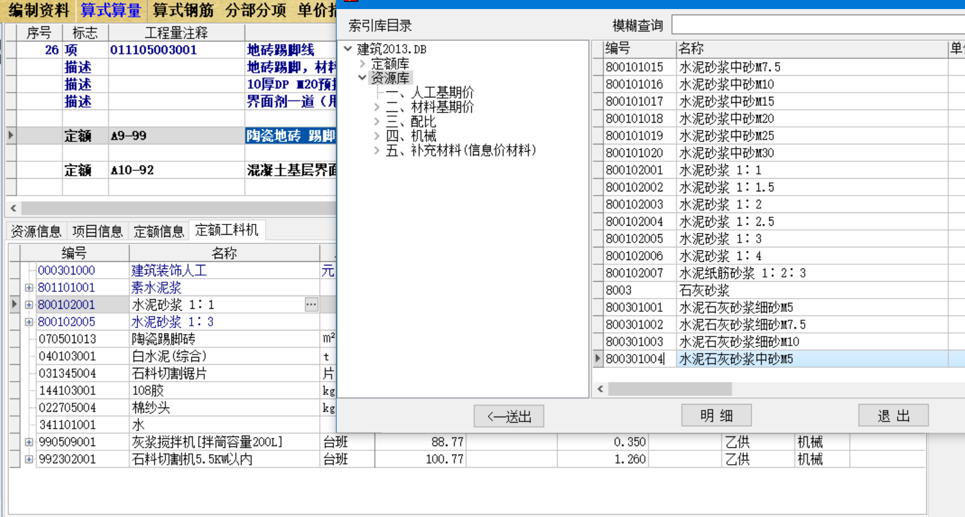The image size is (965, 517).
Task: Click the 明细 button
Action: click(716, 415)
